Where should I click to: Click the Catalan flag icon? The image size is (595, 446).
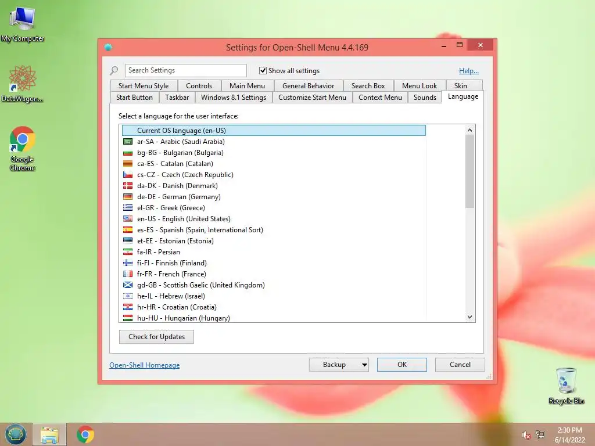128,163
